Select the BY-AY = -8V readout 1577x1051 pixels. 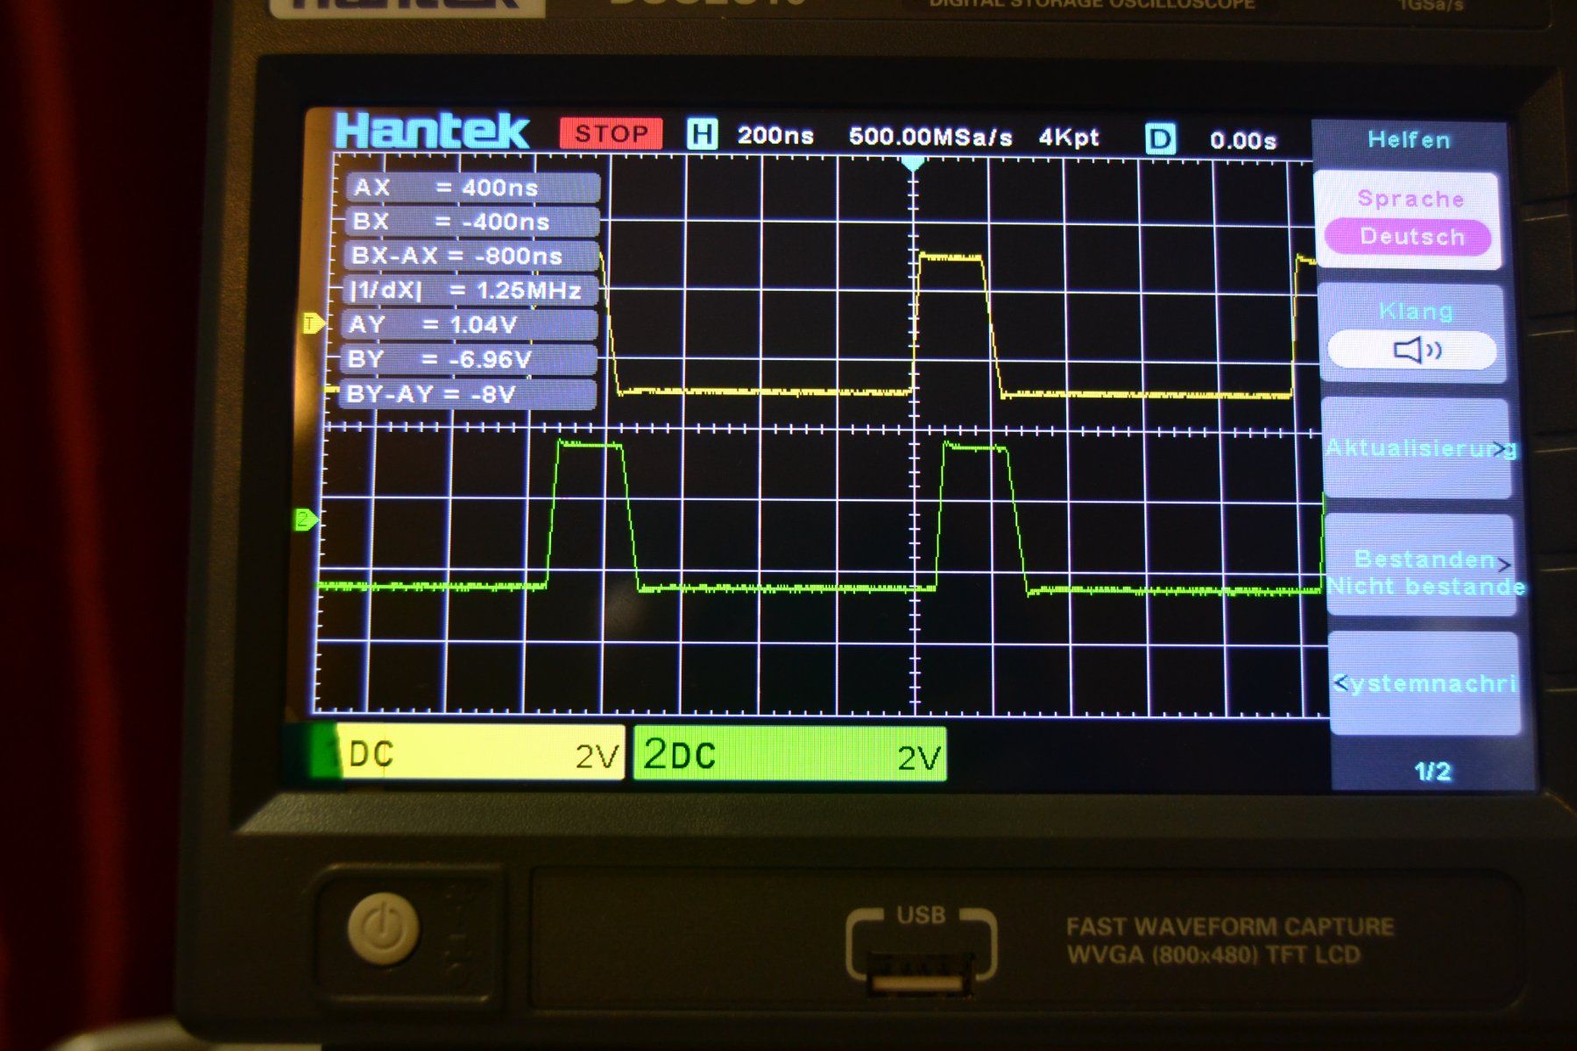tap(467, 393)
